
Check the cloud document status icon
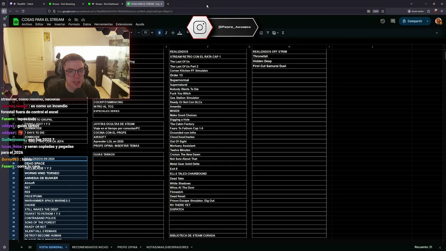pos(83,20)
